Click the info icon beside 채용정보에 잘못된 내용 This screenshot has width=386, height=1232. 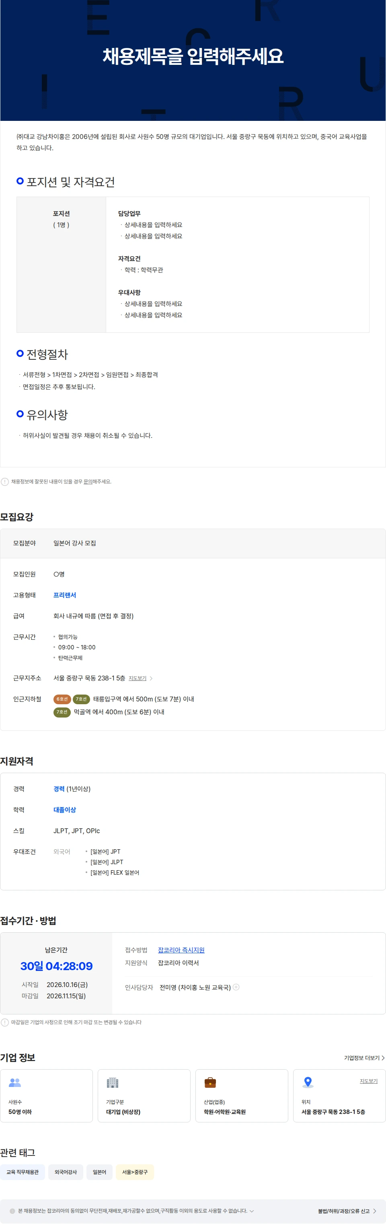point(5,481)
